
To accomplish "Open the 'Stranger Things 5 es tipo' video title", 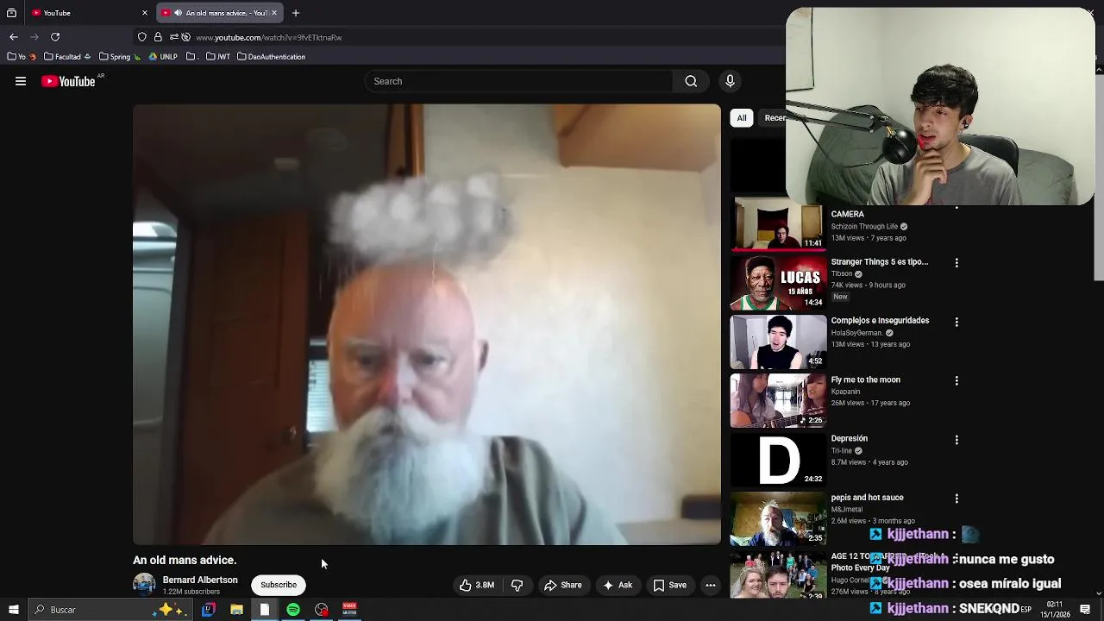I will click(x=879, y=261).
